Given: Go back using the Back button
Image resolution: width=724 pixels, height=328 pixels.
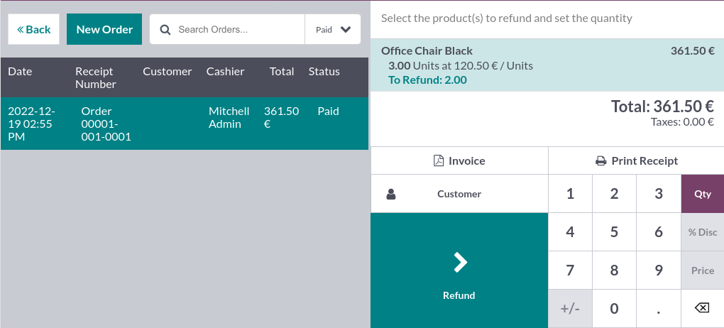Looking at the screenshot, I should (x=34, y=30).
